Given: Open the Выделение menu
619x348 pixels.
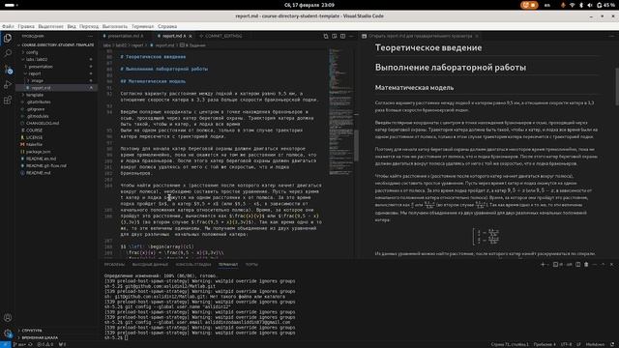Looking at the screenshot, I should click(x=50, y=26).
